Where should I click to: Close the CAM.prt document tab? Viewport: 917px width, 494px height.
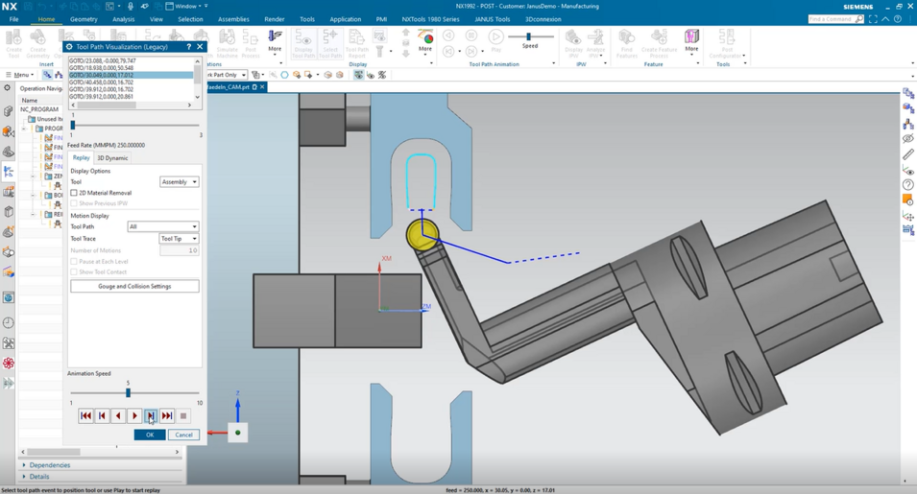pos(262,86)
